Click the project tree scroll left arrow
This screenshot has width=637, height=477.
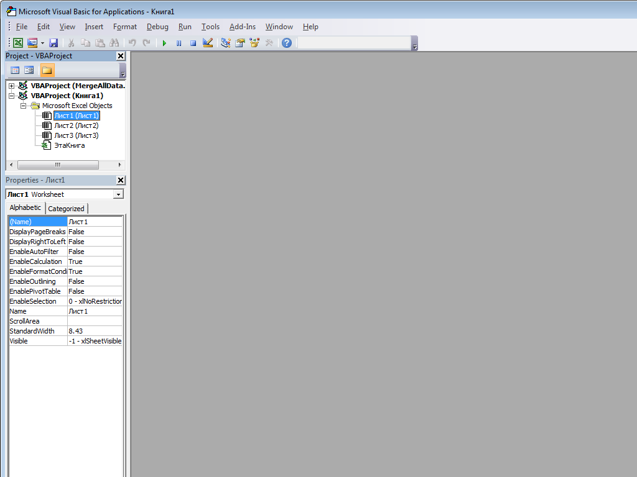pos(11,165)
